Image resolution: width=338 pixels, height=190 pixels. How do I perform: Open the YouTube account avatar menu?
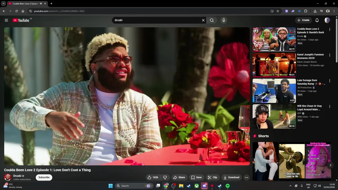(327, 20)
